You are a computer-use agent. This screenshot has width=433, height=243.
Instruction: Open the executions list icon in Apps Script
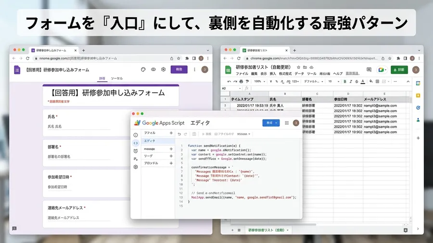point(136,159)
